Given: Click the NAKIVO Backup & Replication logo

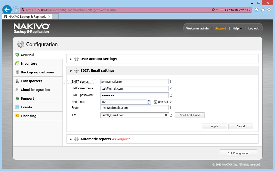Looking at the screenshot, I should (31, 28).
